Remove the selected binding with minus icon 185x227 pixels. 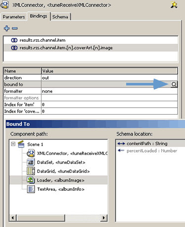[x=15, y=28]
